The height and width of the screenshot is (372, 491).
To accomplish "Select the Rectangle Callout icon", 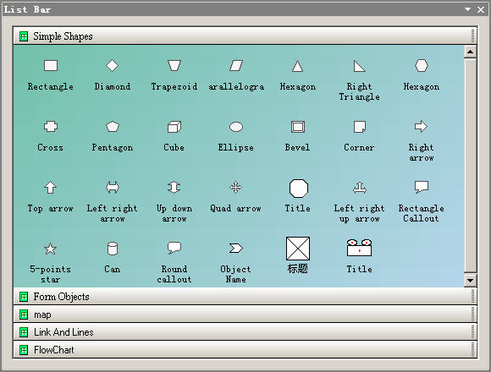I will click(422, 187).
